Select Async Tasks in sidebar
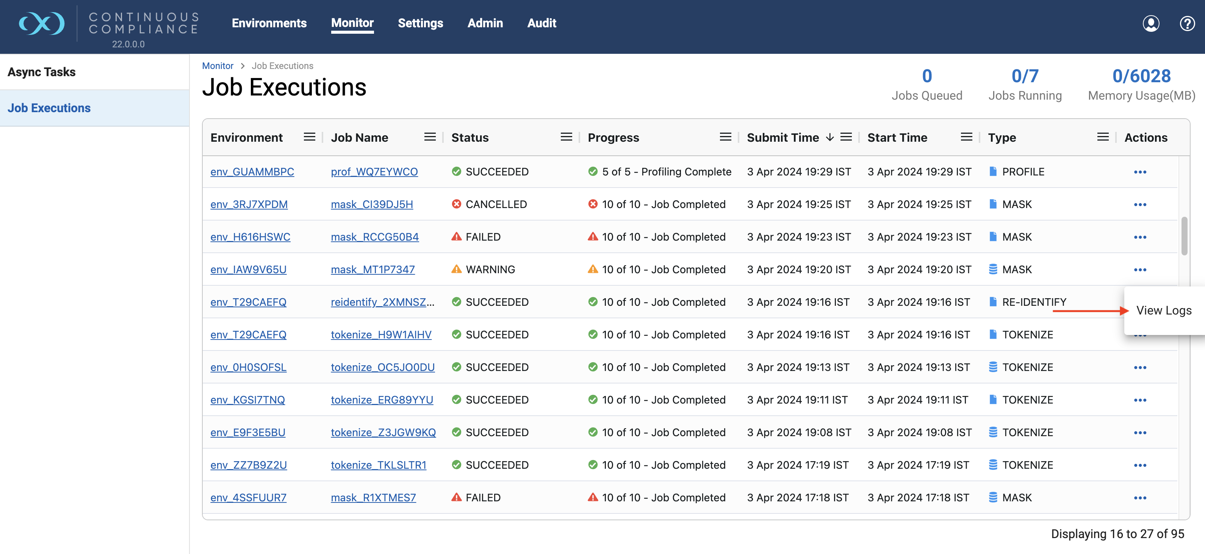Image resolution: width=1205 pixels, height=554 pixels. (x=42, y=72)
